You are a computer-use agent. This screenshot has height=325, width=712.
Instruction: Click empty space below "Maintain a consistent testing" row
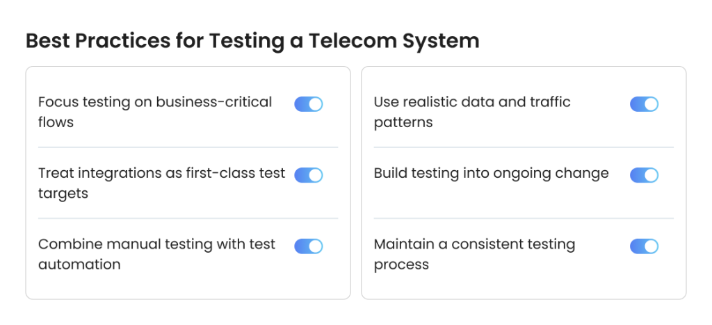tap(523, 286)
